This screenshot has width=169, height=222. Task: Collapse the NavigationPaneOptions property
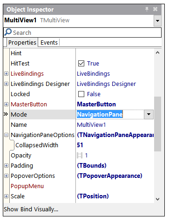click(6, 135)
